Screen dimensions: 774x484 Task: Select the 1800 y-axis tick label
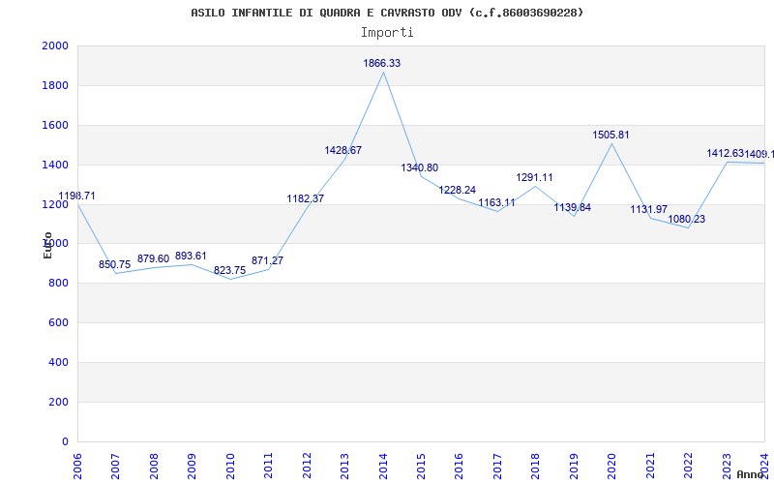click(55, 85)
